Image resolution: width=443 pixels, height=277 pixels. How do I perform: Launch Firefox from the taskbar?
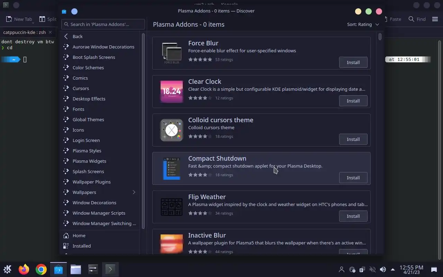(24, 269)
